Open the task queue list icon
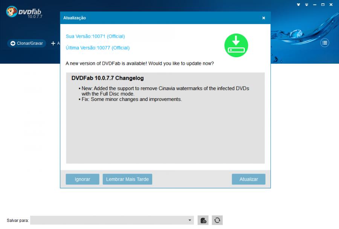339x229 pixels. click(x=325, y=43)
